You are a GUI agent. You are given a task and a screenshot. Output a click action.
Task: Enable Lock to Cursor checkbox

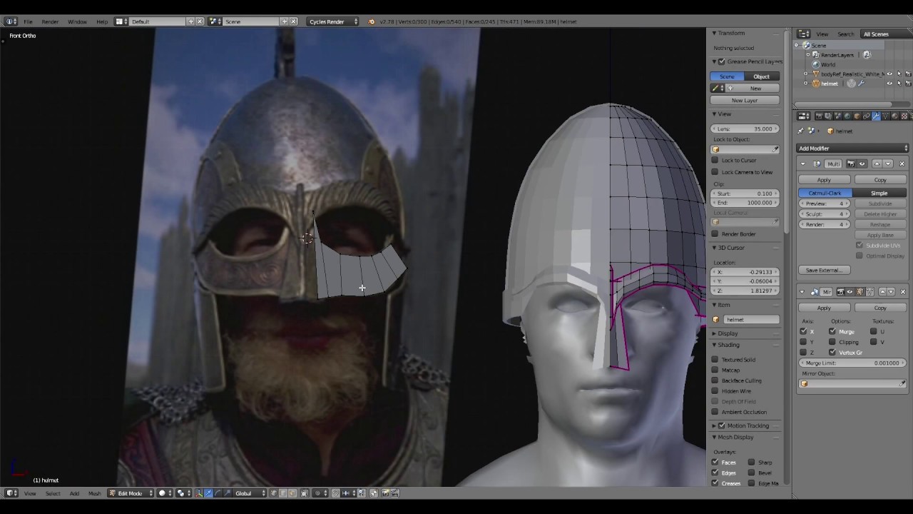pos(715,160)
